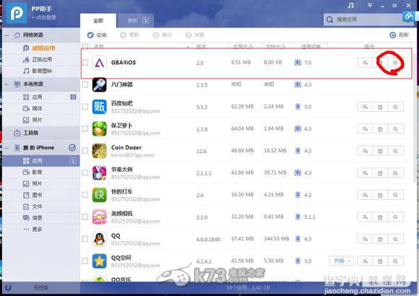Click magnifier browse icon in 百度贴吧 row
The width and height of the screenshot is (419, 296).
395,107
